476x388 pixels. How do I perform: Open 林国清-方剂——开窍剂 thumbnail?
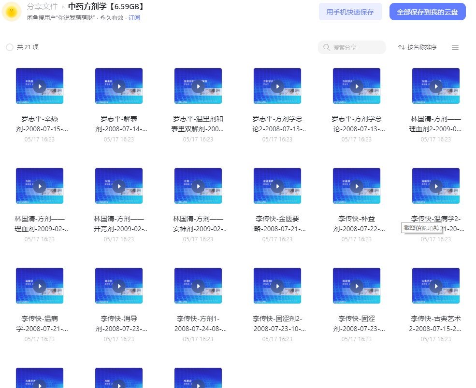point(119,186)
